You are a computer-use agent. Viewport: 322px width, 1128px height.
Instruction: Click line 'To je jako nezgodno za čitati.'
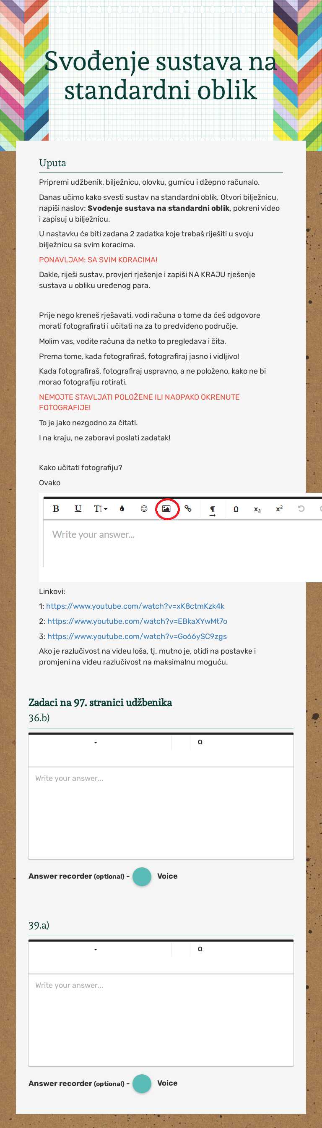pos(88,423)
